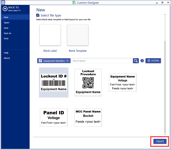The image size is (171, 150).
Task: Close the Custom Designer window
Action: point(168,2)
